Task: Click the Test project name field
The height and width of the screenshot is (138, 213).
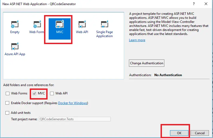Action: click(x=74, y=119)
